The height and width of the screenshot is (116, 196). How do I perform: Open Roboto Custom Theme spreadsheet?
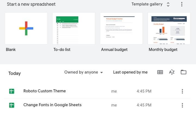pos(44,91)
